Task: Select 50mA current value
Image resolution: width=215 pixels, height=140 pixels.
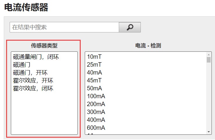Action: (94, 88)
